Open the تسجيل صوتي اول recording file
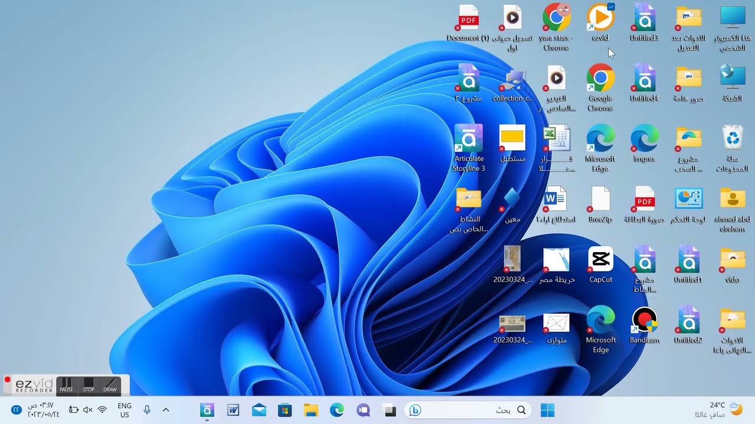 click(513, 28)
